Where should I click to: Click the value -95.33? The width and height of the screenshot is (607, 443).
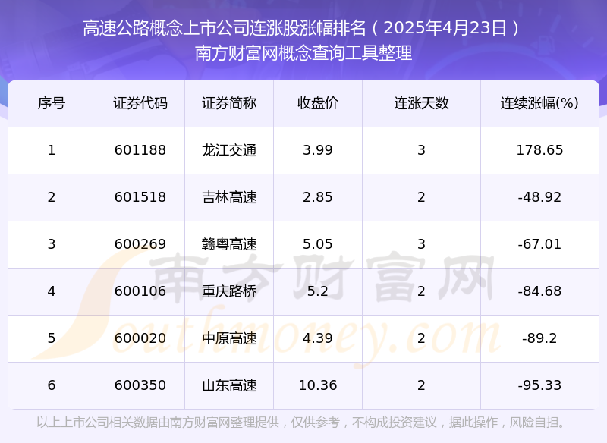point(539,385)
